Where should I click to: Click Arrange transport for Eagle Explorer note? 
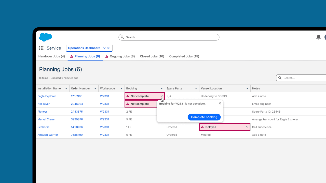(275, 119)
